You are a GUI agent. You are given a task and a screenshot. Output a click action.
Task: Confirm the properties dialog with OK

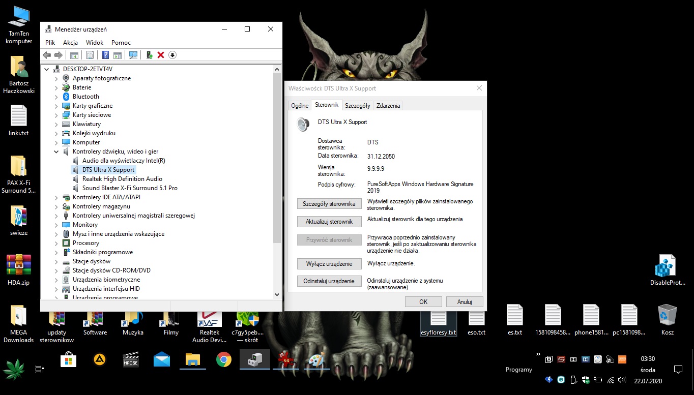coord(423,301)
